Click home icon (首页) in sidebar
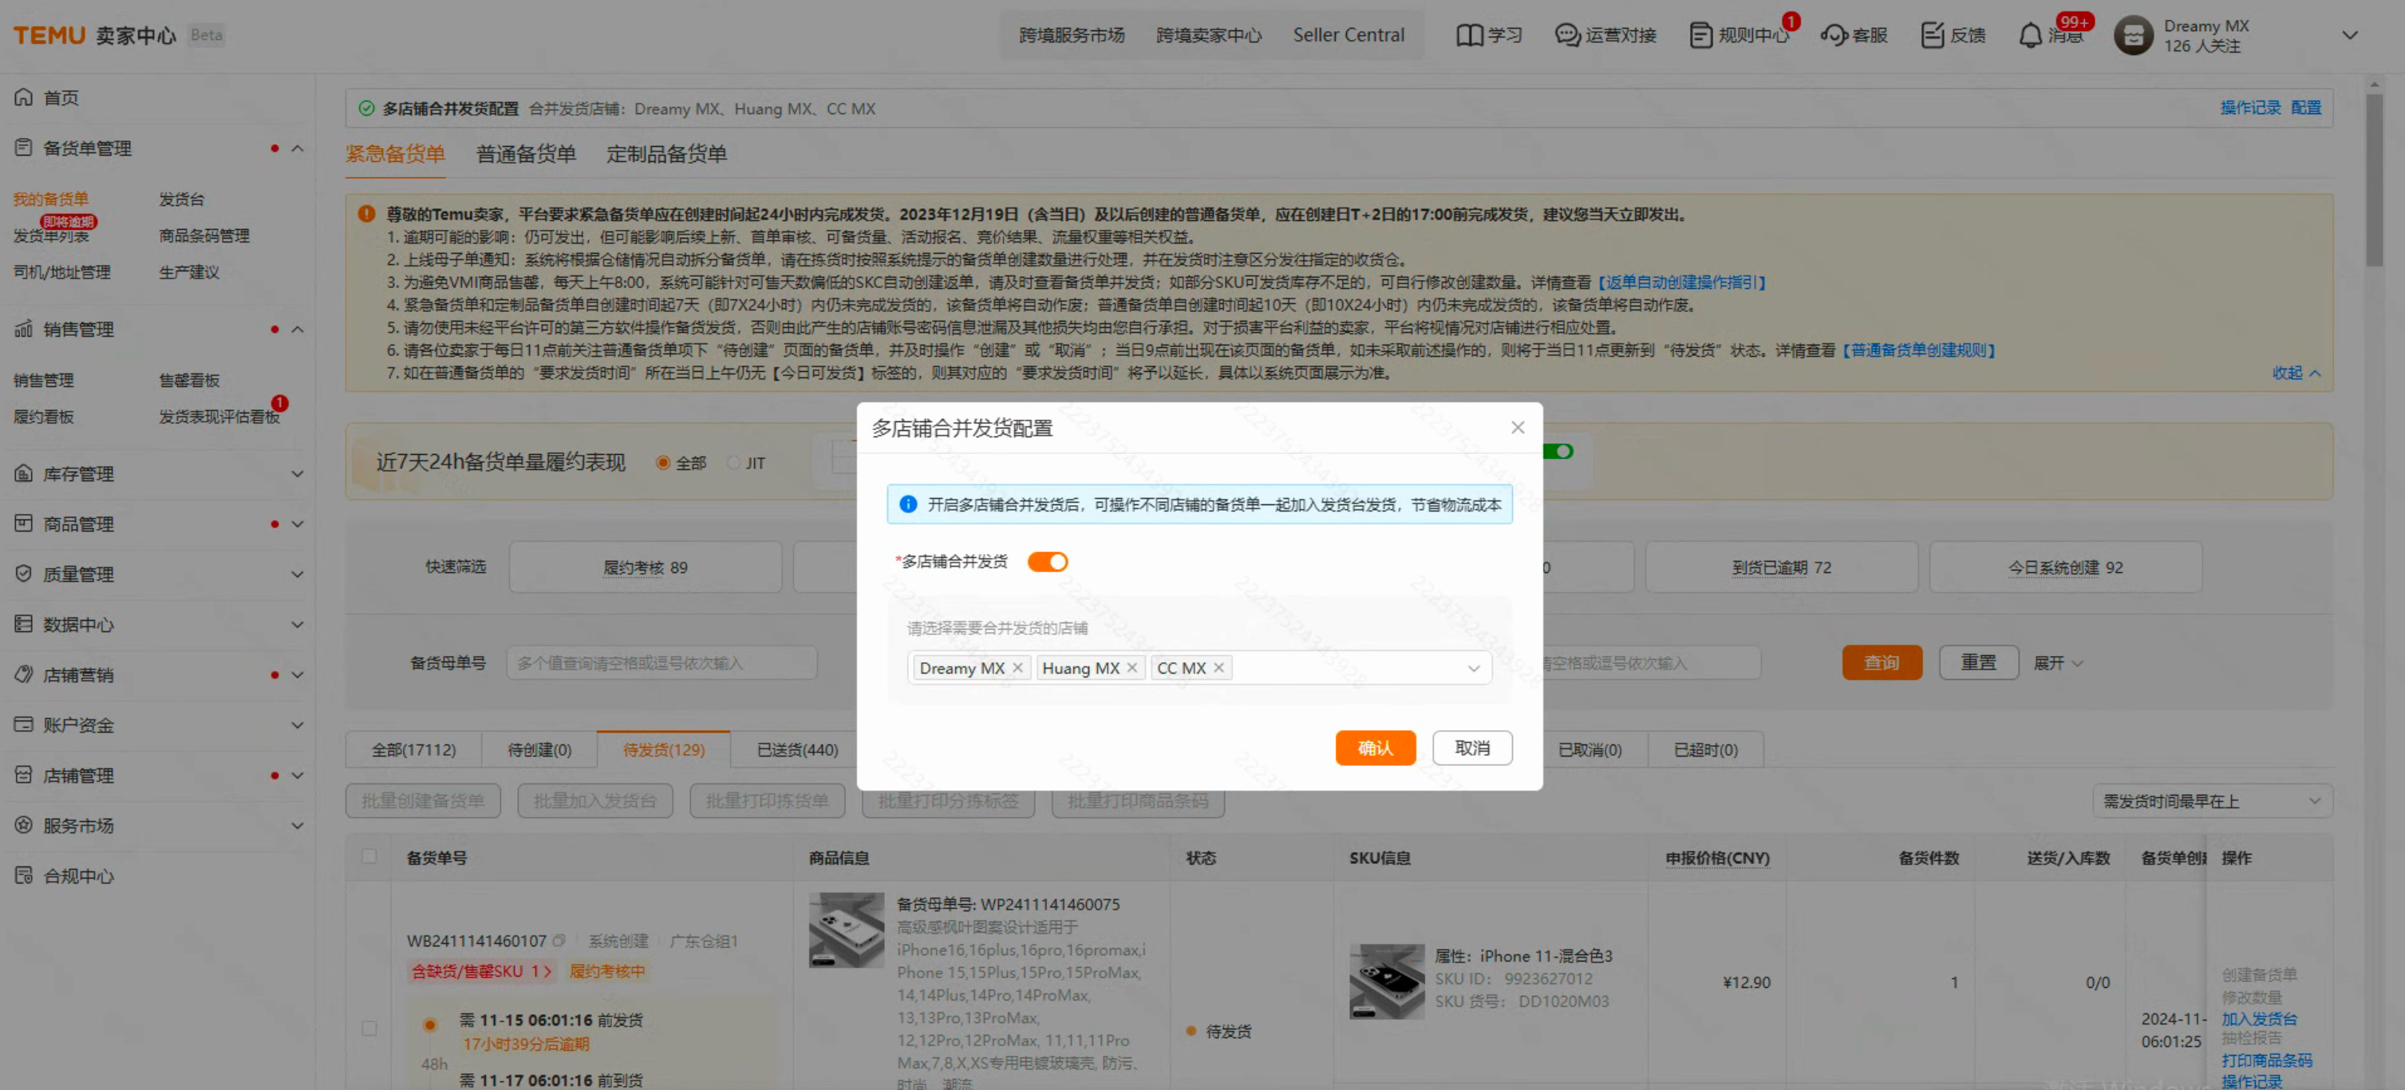The image size is (2405, 1090). (x=24, y=97)
